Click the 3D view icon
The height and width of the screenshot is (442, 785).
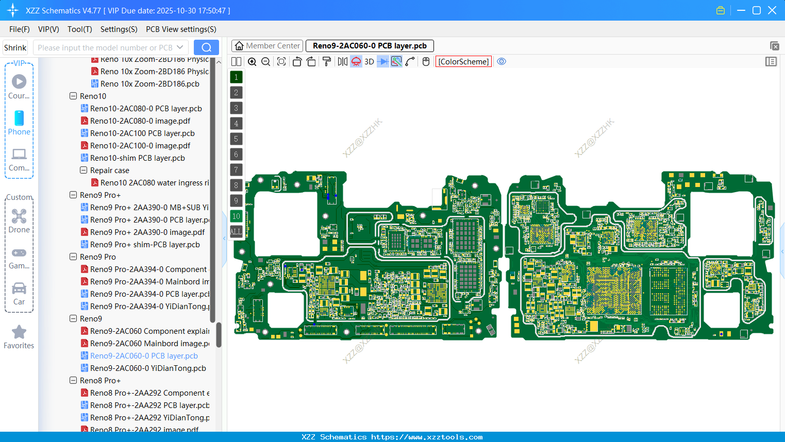(x=369, y=61)
